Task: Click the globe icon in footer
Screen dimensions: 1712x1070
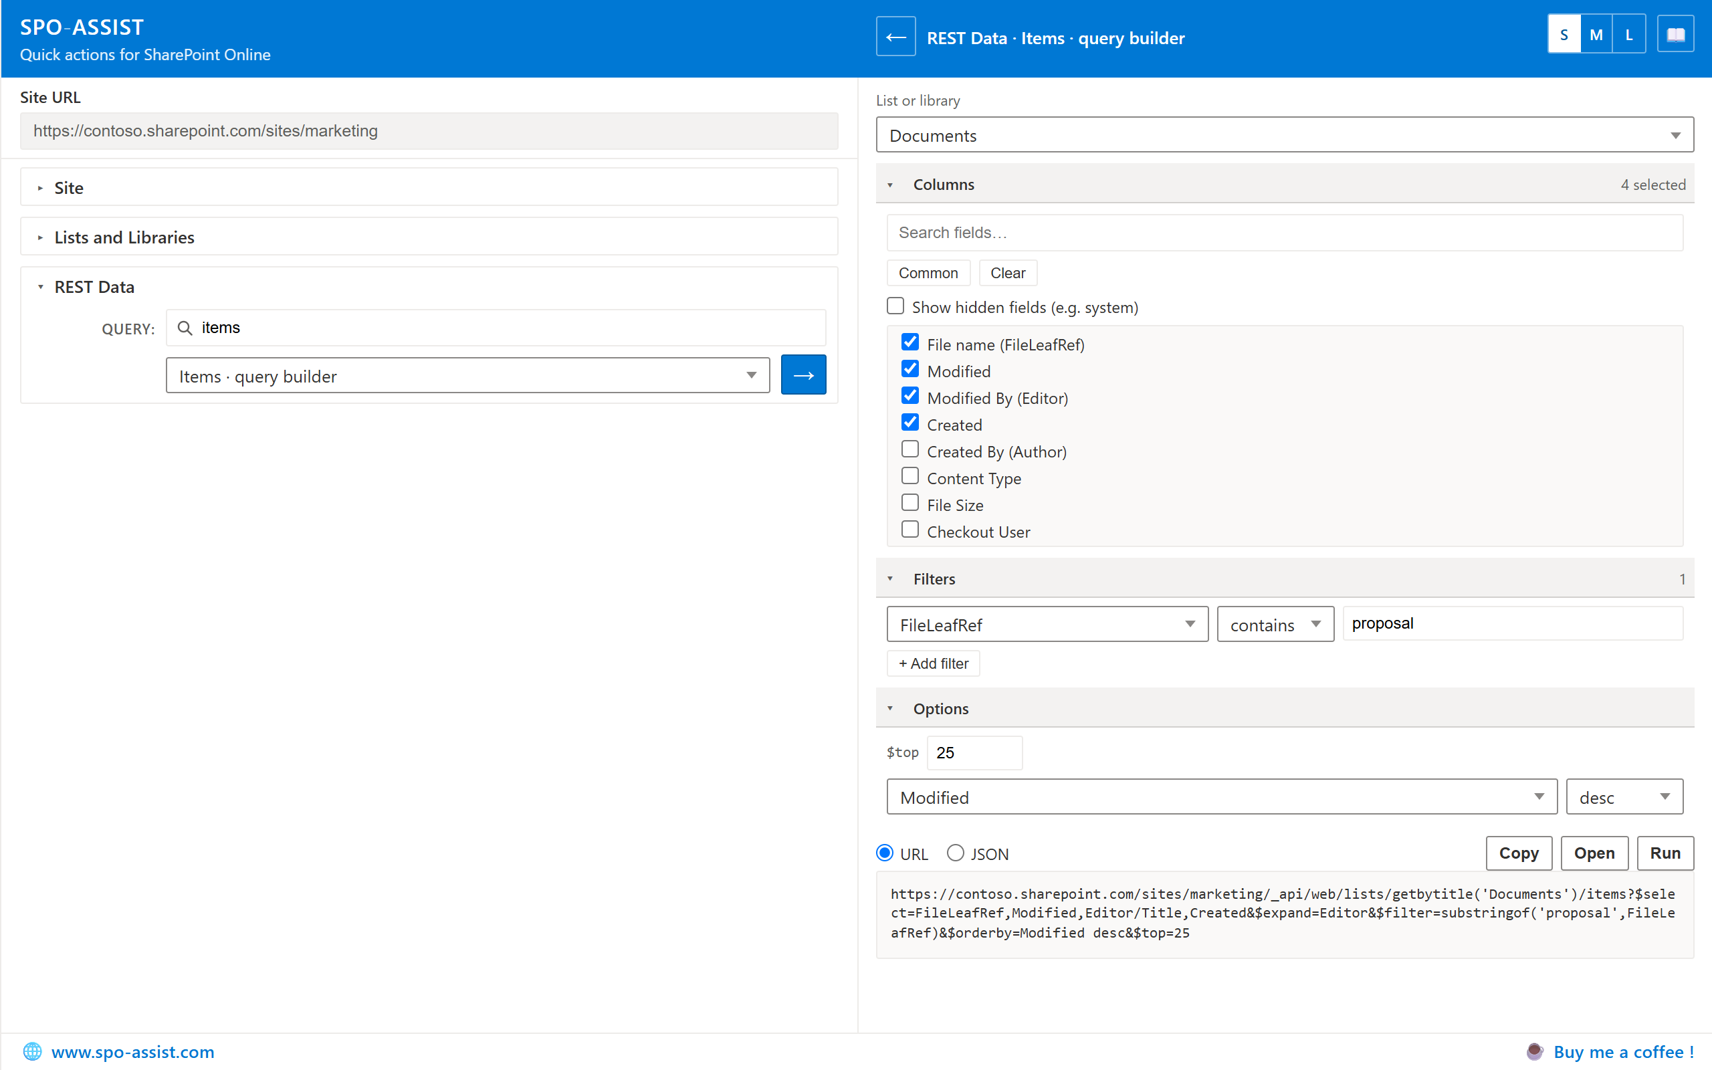Action: (33, 1051)
